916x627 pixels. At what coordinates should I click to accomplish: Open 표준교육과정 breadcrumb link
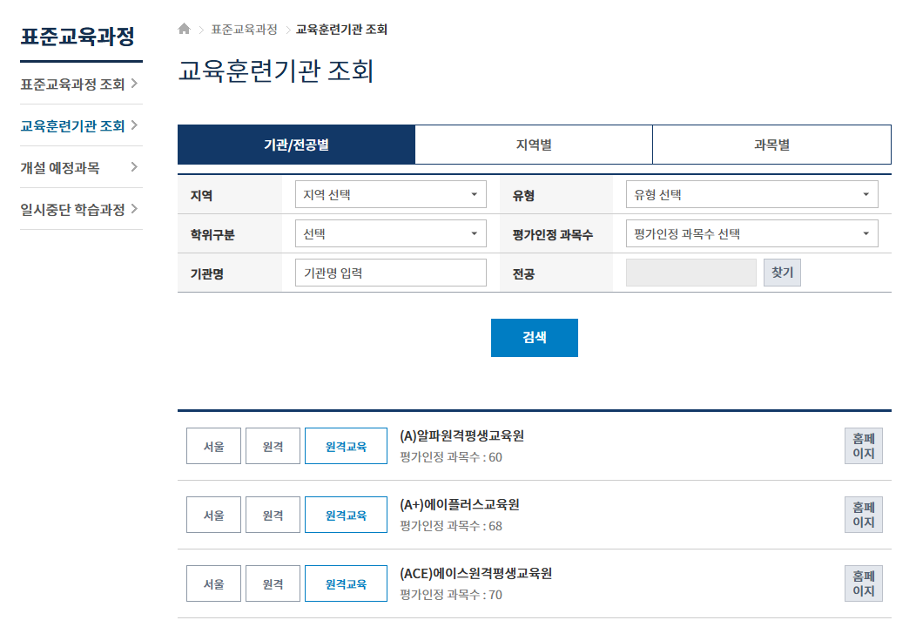coord(244,30)
